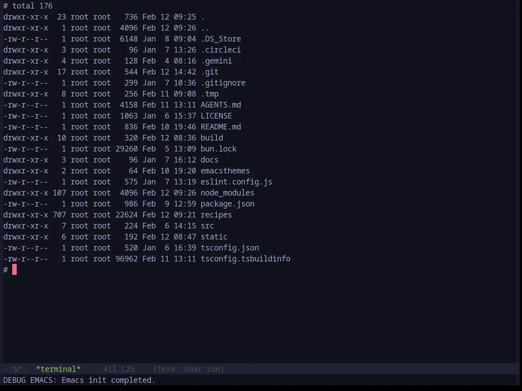Viewport: 522px width, 391px height.
Task: Click the build directory name
Action: 212,138
